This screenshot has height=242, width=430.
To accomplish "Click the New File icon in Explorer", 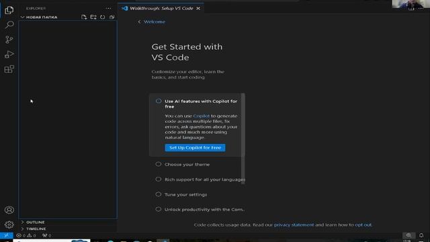I will (84, 17).
